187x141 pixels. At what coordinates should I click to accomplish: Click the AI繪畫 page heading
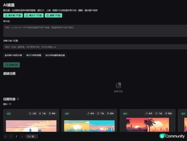tap(9, 5)
